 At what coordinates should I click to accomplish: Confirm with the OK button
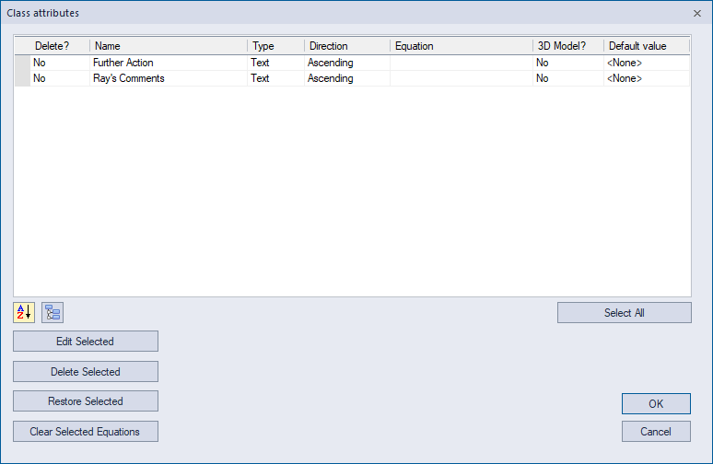click(656, 403)
